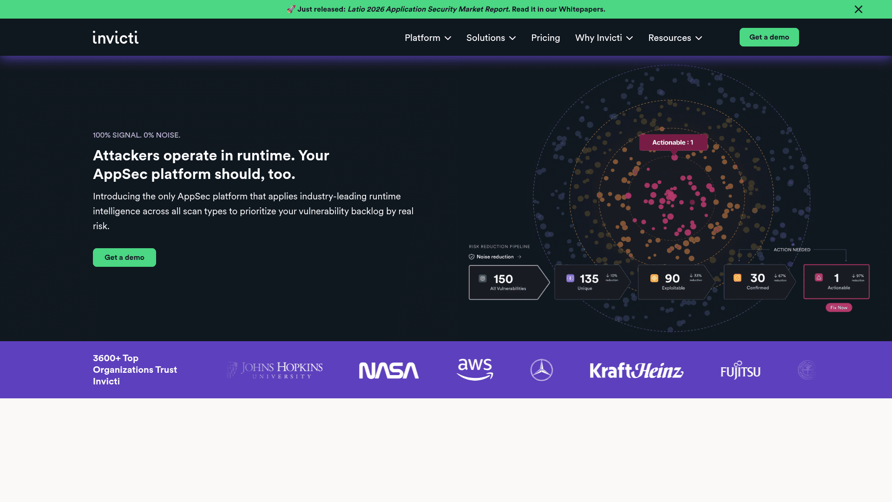Click the 100% SIGNAL. 0% NOISE. text

coord(137,135)
